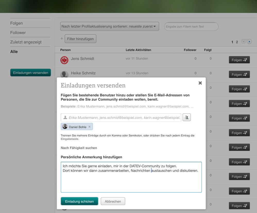Click the Einladungen versenden sidebar button

pos(30,73)
